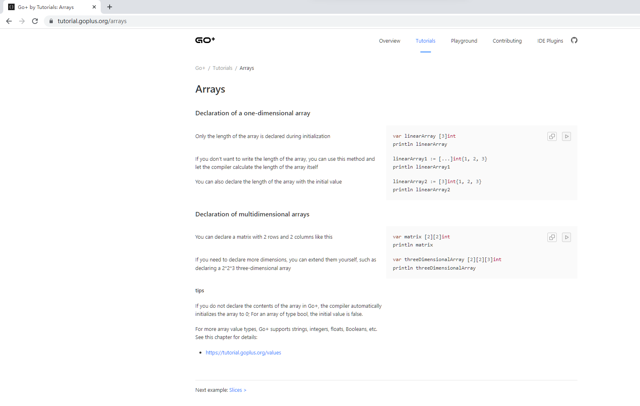The width and height of the screenshot is (640, 406).
Task: Reload the current page
Action: coord(35,21)
